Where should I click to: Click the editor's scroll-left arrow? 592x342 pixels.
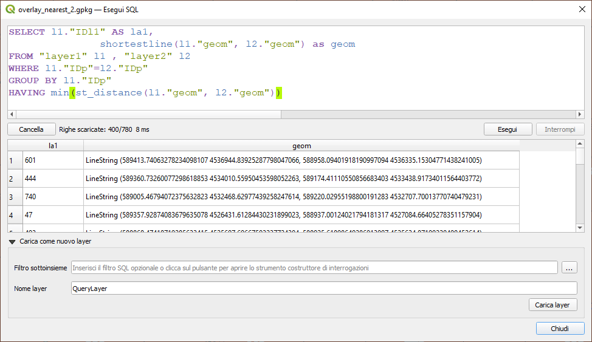coord(12,115)
